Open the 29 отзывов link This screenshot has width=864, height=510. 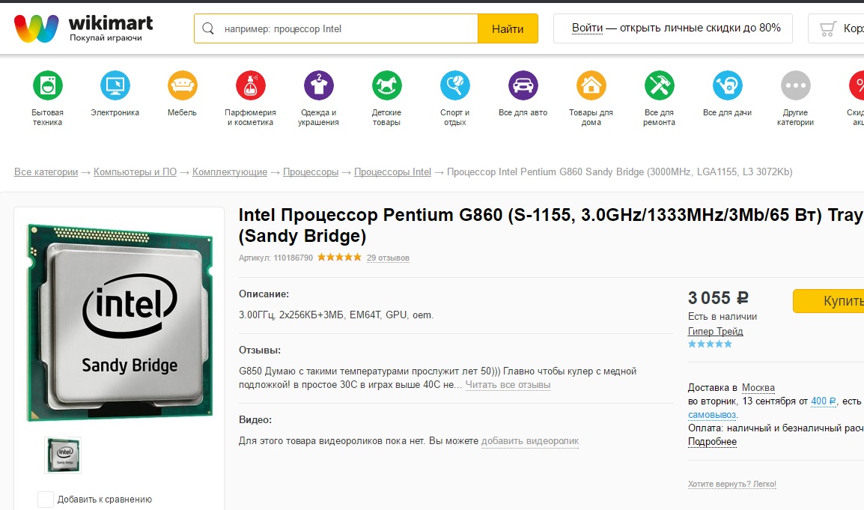(388, 258)
